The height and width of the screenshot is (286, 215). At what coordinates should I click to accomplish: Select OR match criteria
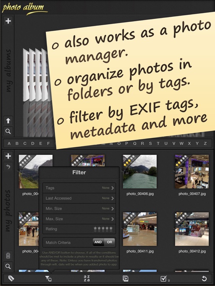[110, 242]
